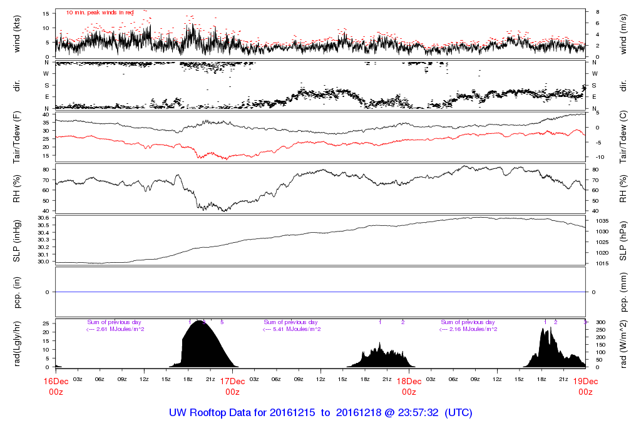
Task: Click the 18Dec 00z date marker
Action: [409, 386]
